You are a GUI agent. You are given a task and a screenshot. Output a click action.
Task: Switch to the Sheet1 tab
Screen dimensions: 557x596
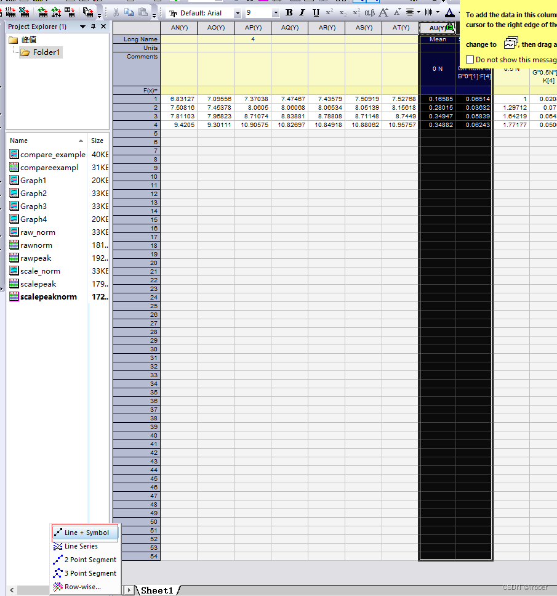157,590
